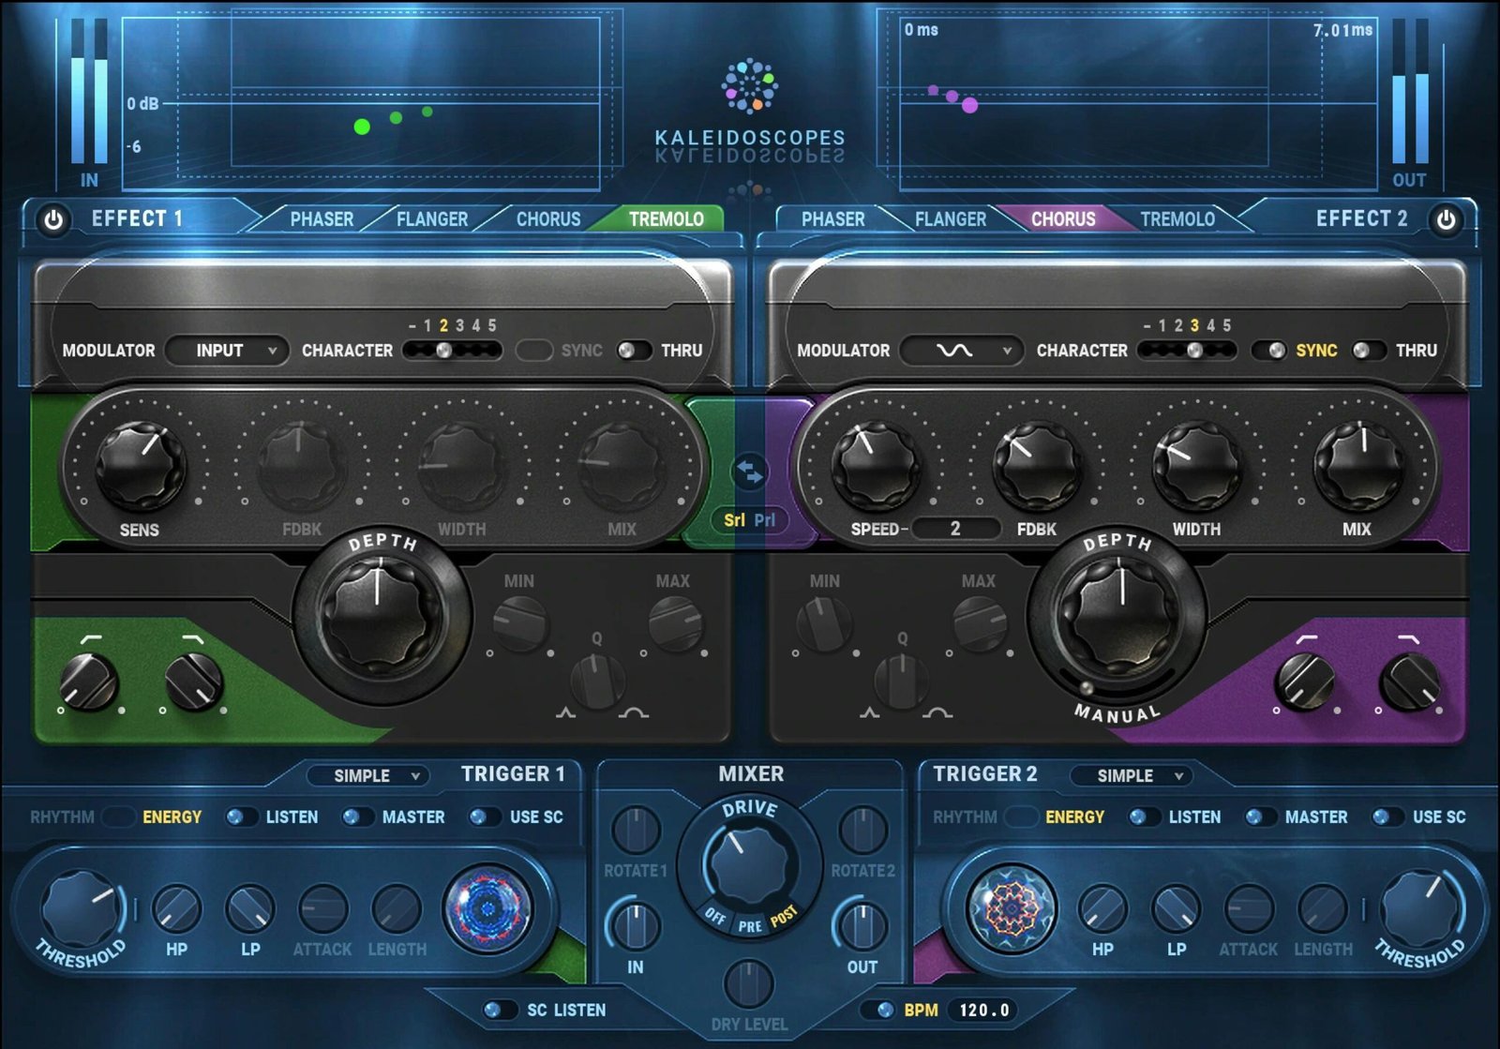Screen dimensions: 1500x1049
Task: Click Trigger 1 LP filter knob
Action: (x=249, y=908)
